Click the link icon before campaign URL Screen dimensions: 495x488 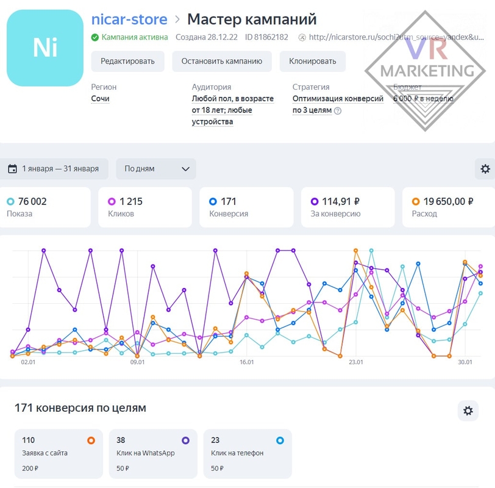click(302, 38)
